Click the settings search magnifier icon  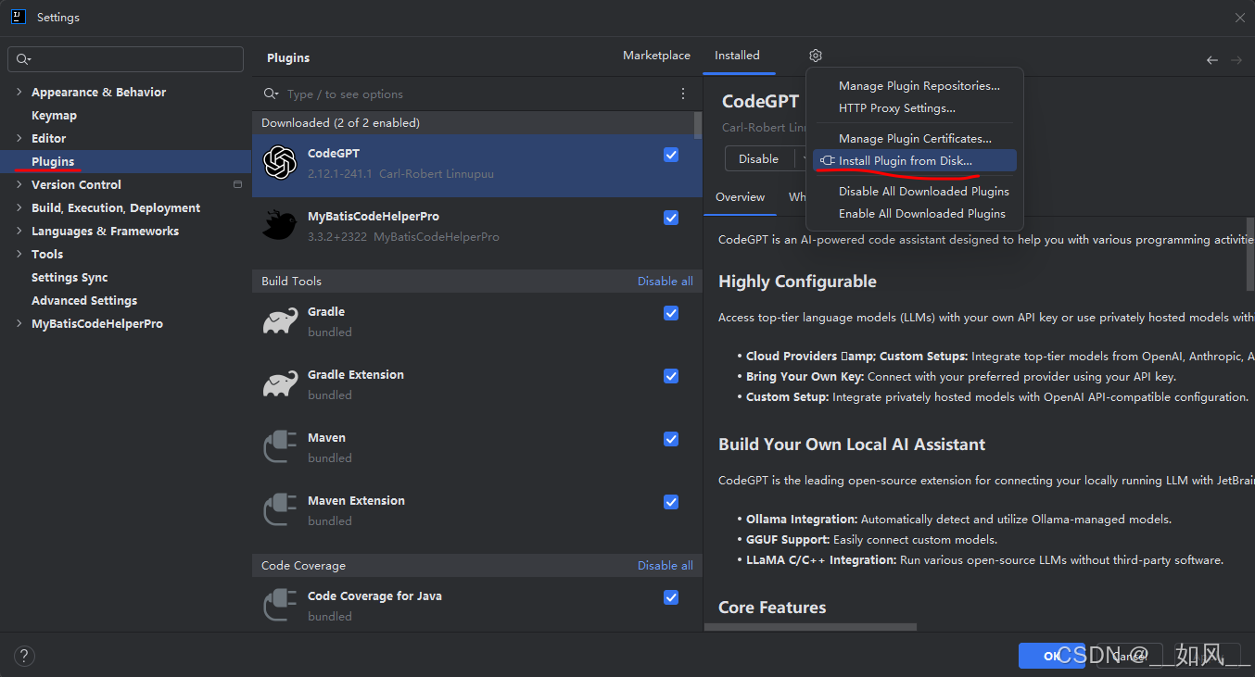(23, 59)
